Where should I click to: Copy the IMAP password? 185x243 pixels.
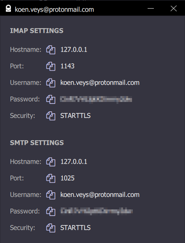(x=51, y=99)
